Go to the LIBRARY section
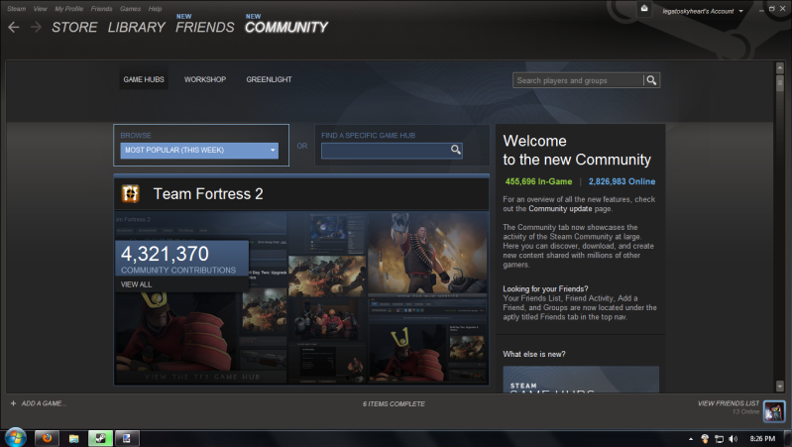792x447 pixels. [x=137, y=28]
